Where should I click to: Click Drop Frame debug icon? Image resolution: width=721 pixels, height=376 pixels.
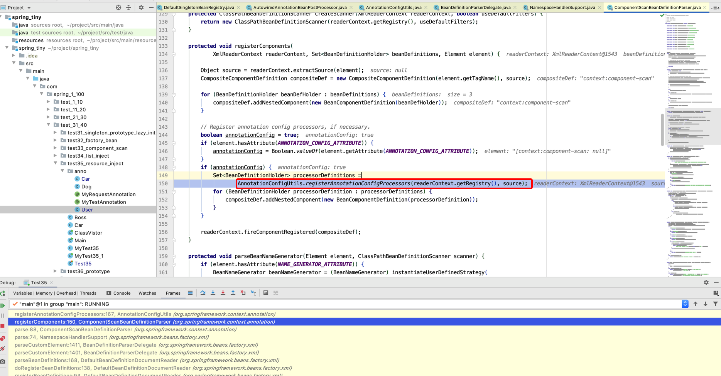coord(243,293)
